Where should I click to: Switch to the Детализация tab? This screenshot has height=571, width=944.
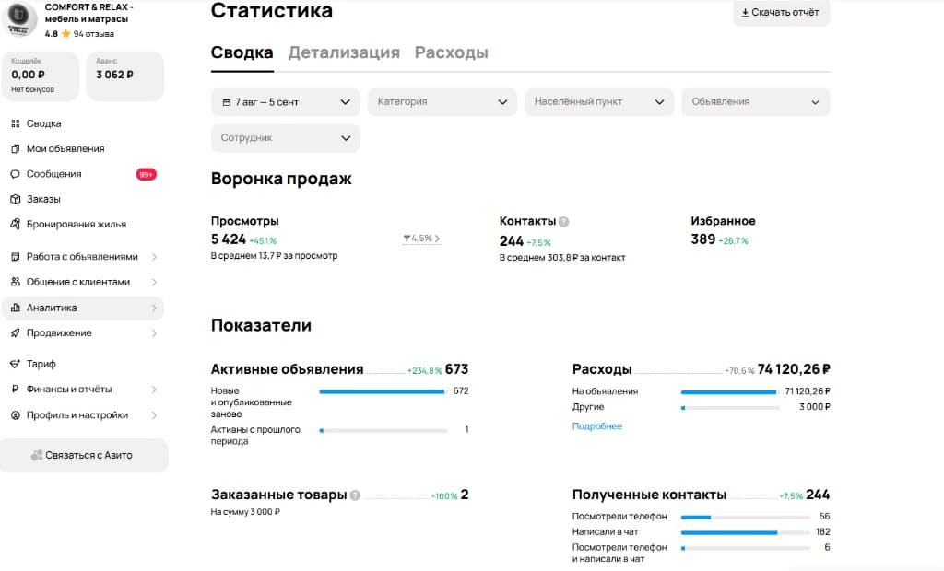(344, 52)
